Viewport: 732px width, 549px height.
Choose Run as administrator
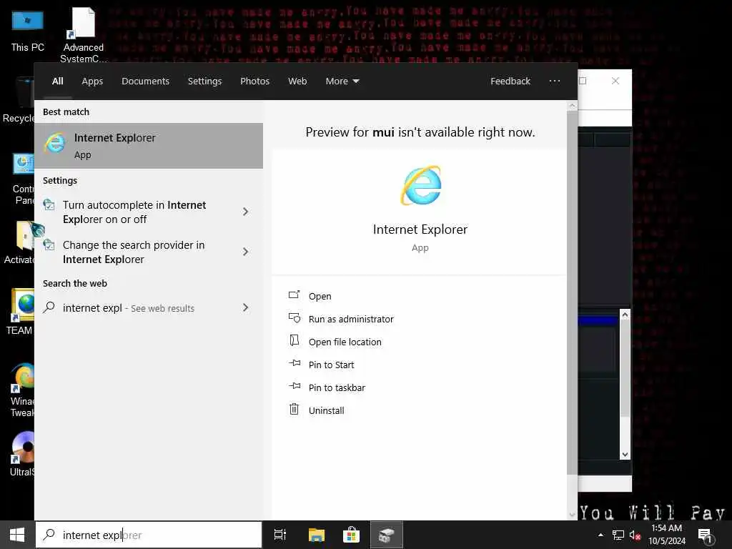351,319
